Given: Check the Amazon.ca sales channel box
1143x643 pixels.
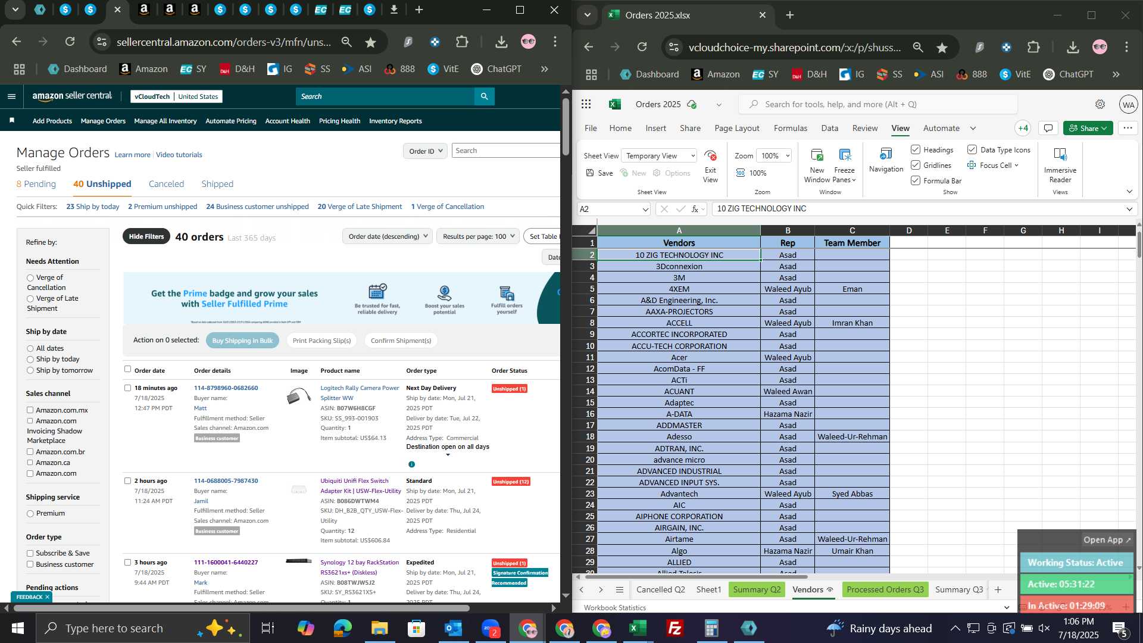Looking at the screenshot, I should (x=30, y=463).
